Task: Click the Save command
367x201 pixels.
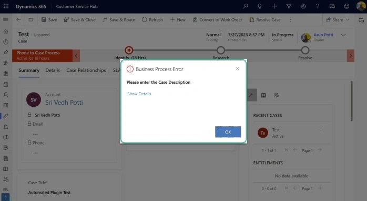Action: pyautogui.click(x=49, y=20)
